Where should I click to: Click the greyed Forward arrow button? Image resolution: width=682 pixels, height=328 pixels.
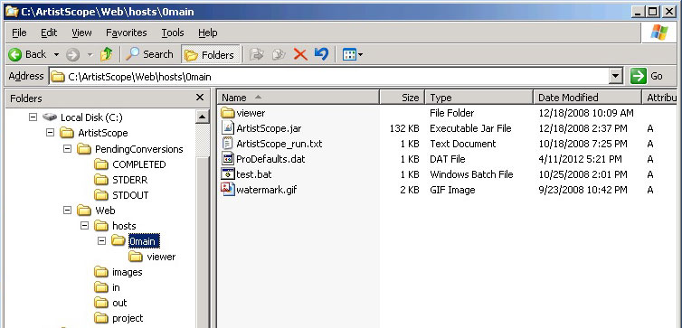coord(72,55)
